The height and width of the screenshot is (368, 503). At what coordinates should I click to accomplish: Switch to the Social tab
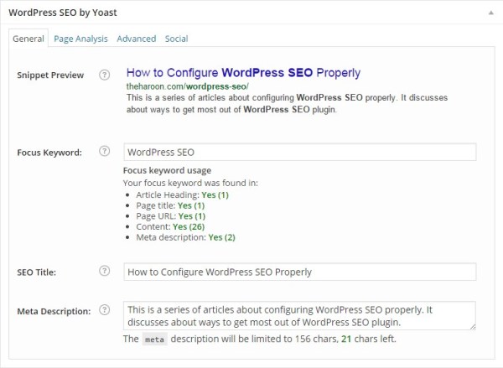pyautogui.click(x=176, y=39)
